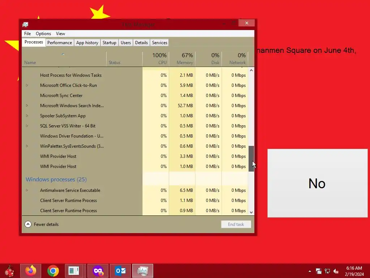The image size is (370, 278).
Task: Click the End task button
Action: 236,224
